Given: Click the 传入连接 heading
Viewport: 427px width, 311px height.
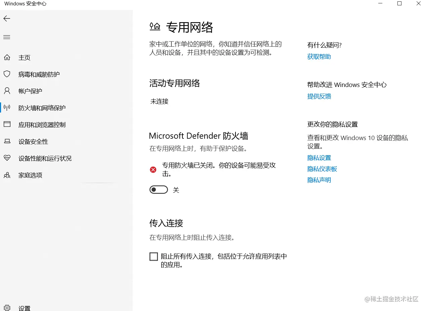Looking at the screenshot, I should pos(166,223).
